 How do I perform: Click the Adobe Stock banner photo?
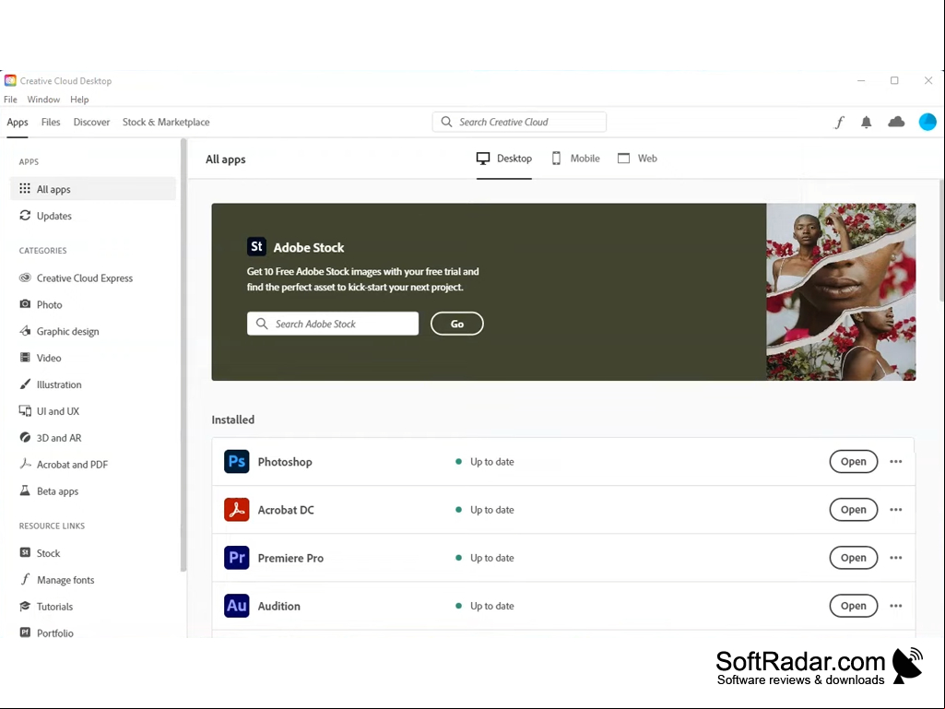[x=841, y=291]
